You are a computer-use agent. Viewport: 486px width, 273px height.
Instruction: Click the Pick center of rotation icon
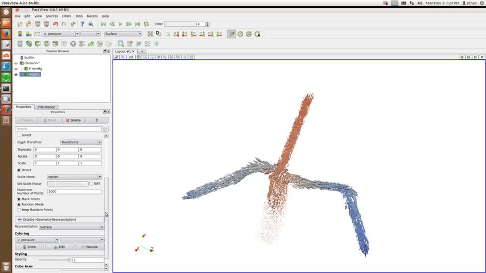click(257, 34)
